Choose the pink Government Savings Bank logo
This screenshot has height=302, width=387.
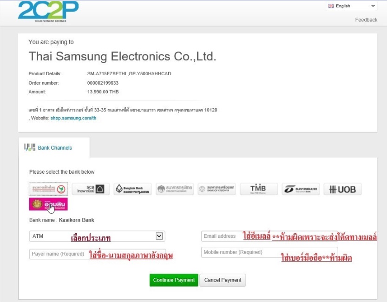point(48,204)
